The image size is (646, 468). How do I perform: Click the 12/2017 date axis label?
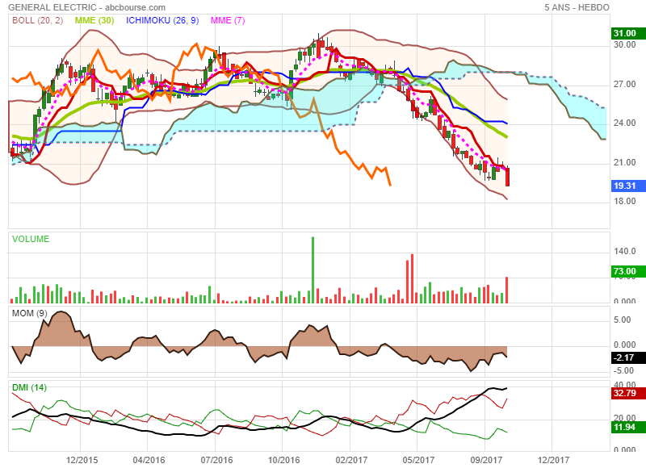(553, 460)
